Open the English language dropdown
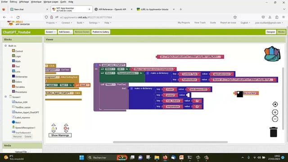This screenshot has height=162, width=288. 245,23
